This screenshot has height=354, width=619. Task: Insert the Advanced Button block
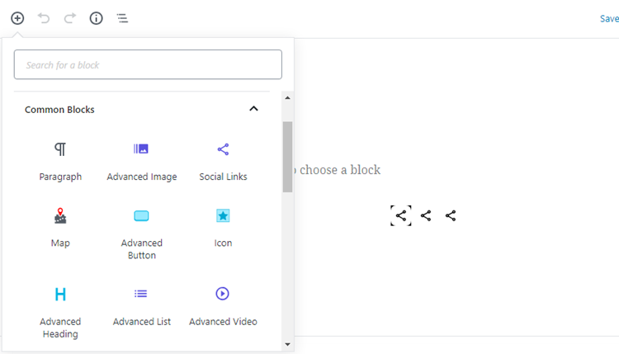pyautogui.click(x=142, y=234)
